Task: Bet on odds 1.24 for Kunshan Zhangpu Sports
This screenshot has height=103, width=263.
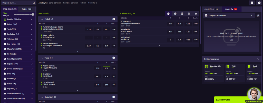Action: (x=89, y=29)
